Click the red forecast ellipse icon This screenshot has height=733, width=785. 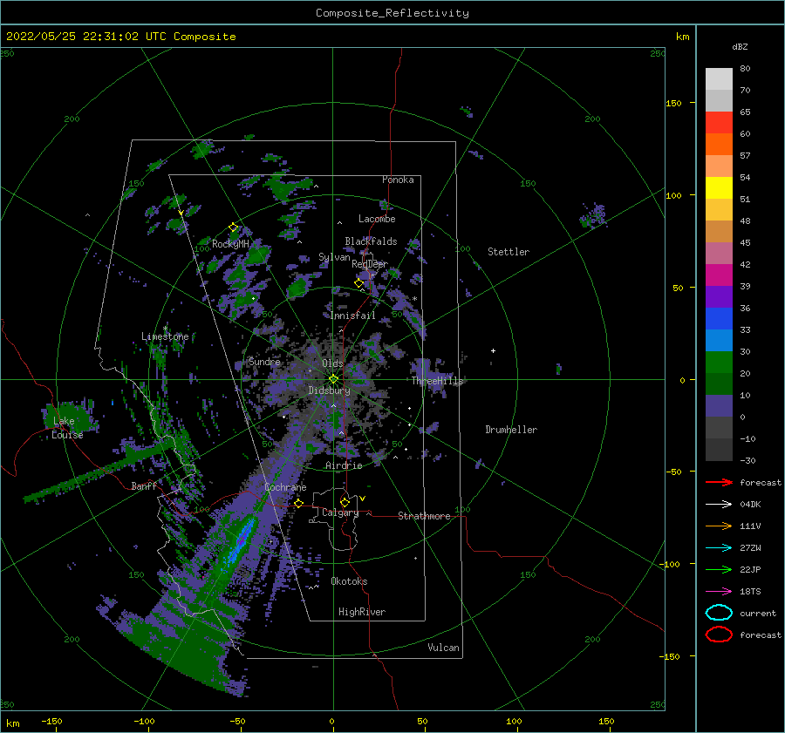pyautogui.click(x=719, y=635)
